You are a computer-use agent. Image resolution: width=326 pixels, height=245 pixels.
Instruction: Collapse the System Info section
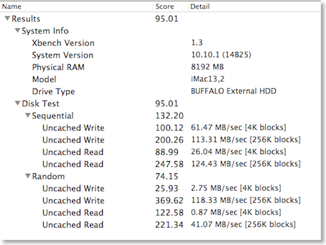[x=18, y=31]
